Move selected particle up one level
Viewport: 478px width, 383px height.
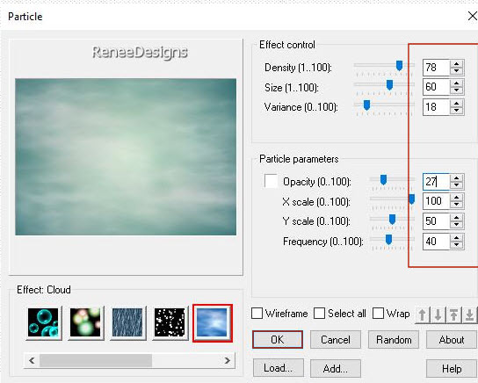(423, 314)
